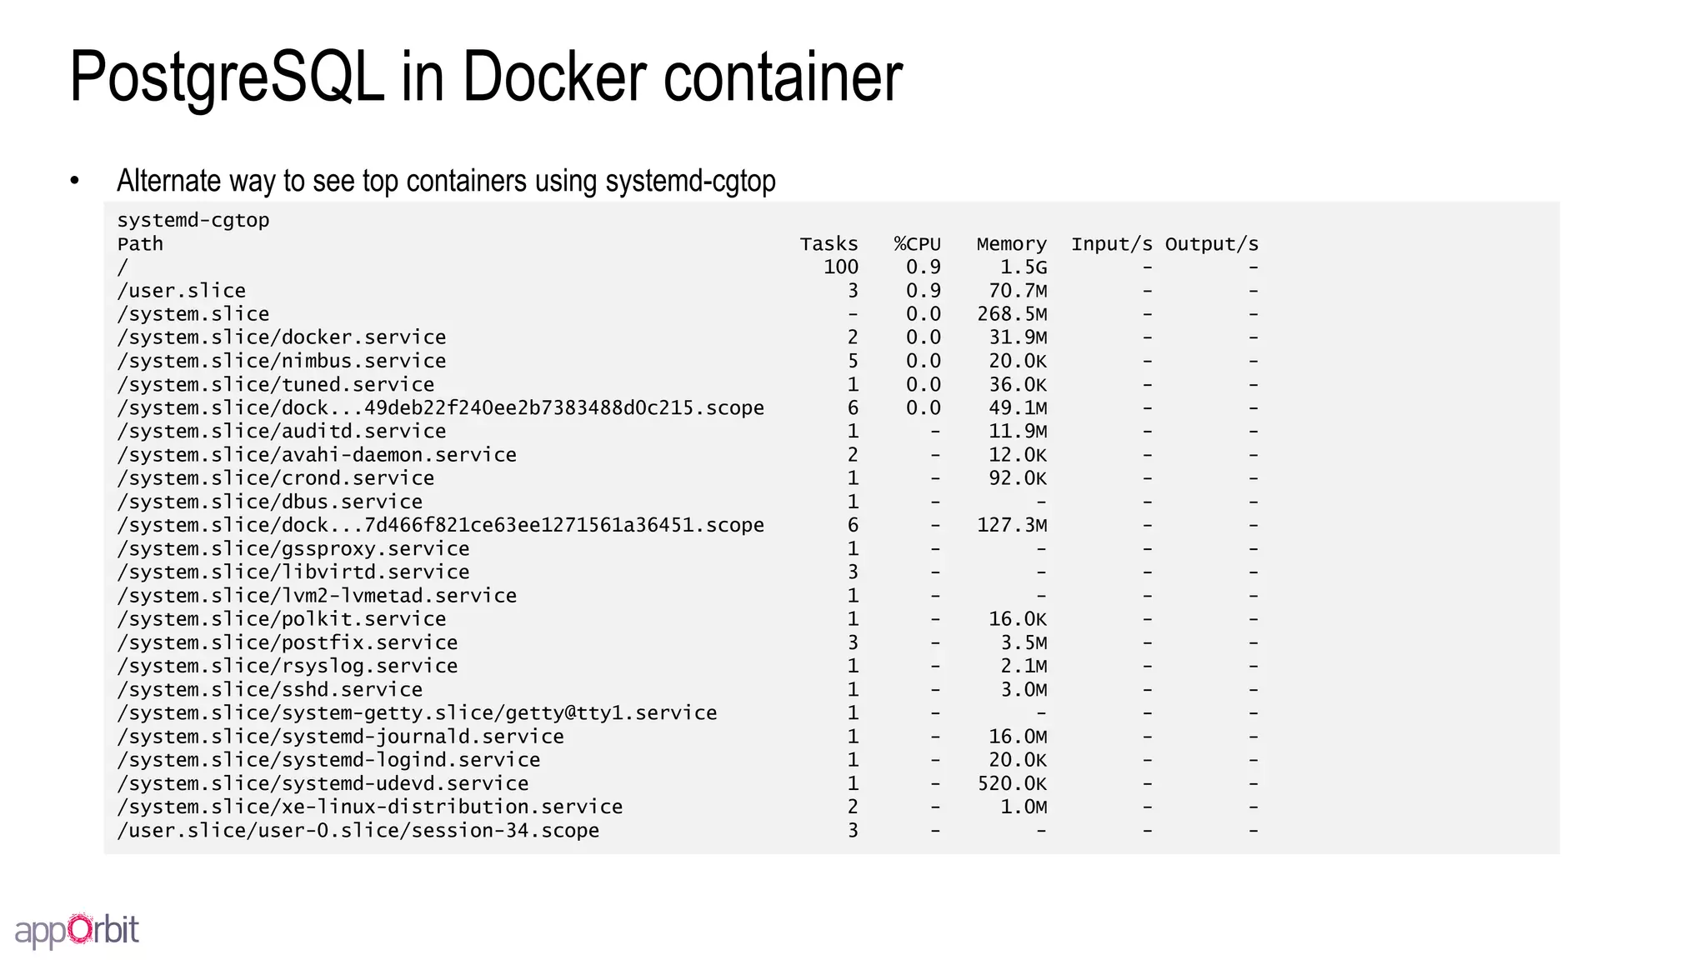The image size is (1707, 960).
Task: Click the Input/s column header
Action: [x=1112, y=244]
